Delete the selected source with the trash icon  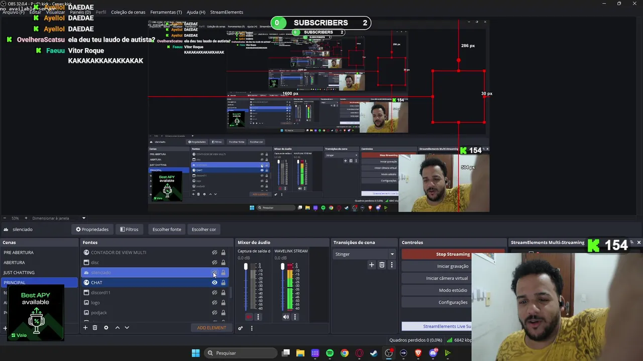[x=95, y=327]
